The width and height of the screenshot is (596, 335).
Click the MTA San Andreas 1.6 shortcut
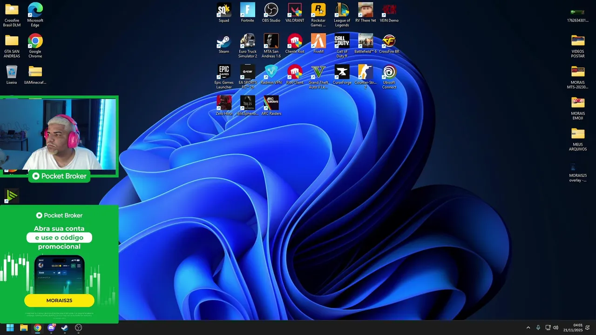[271, 46]
